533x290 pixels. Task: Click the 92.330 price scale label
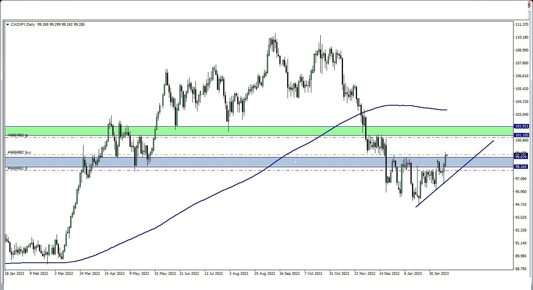point(522,230)
